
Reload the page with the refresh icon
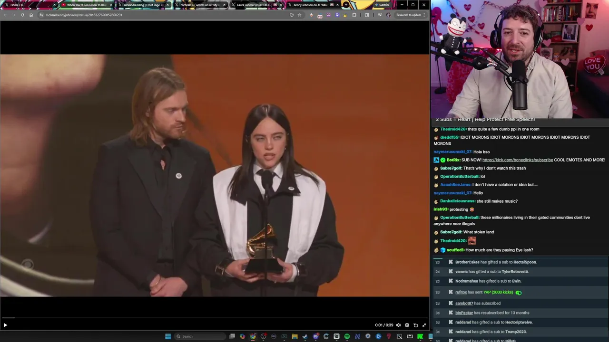(22, 15)
